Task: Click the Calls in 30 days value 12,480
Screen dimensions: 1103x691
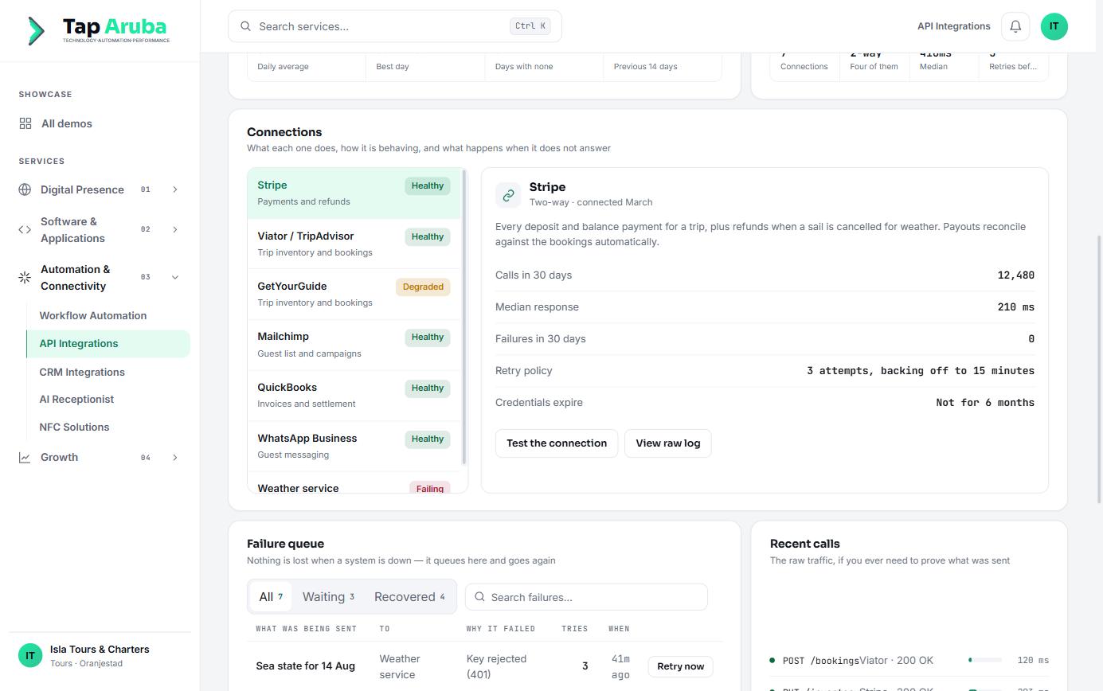Action: click(x=1016, y=275)
